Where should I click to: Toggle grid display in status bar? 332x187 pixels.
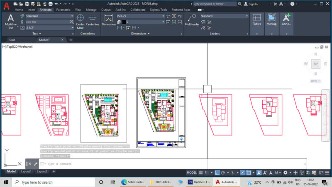point(201,172)
